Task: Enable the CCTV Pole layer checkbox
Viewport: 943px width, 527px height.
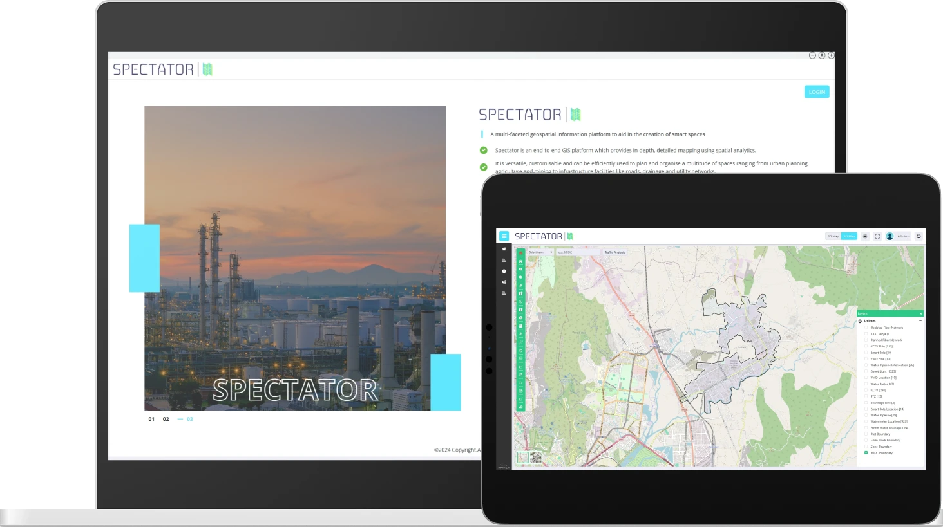Action: point(866,346)
